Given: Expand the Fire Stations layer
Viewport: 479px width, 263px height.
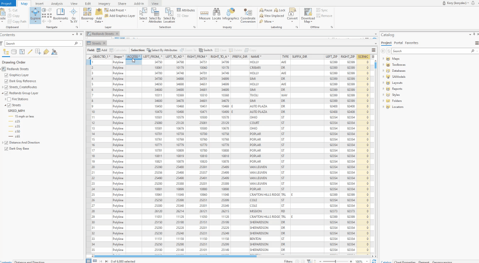Looking at the screenshot, I should pos(6,99).
